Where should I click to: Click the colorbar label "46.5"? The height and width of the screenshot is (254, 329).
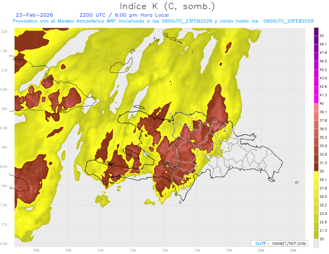coord(323,61)
